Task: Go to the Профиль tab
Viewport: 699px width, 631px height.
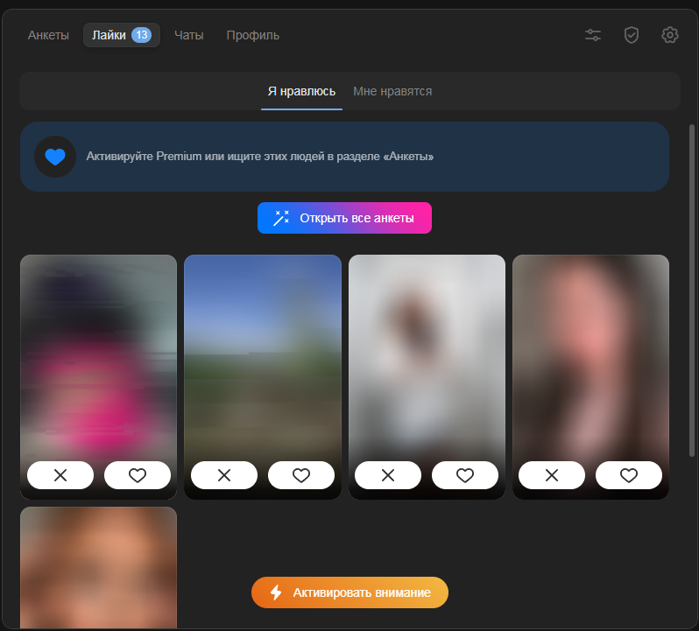Action: click(253, 35)
